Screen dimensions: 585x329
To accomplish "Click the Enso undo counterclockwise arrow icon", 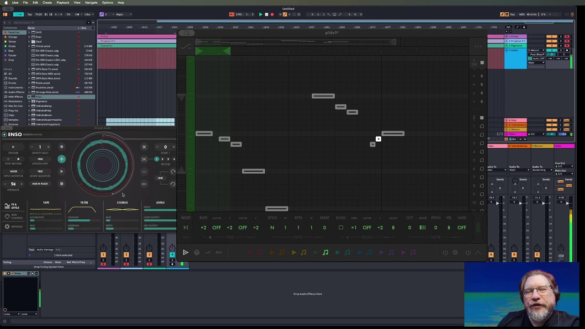I will [173, 184].
